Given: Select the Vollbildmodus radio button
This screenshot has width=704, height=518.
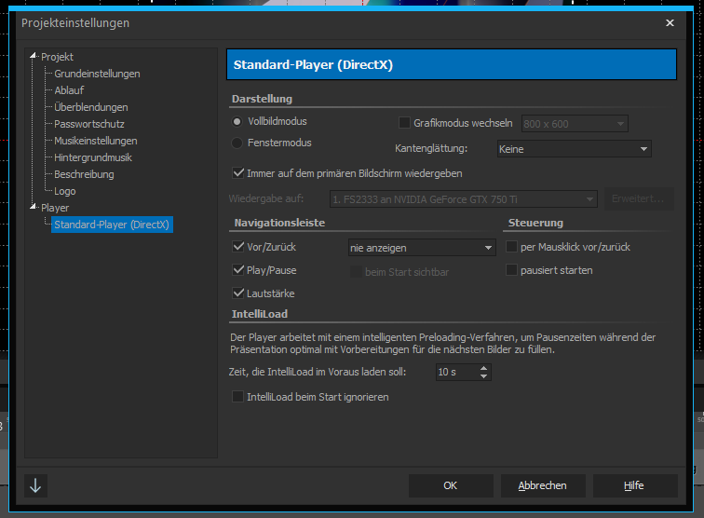Looking at the screenshot, I should (237, 122).
